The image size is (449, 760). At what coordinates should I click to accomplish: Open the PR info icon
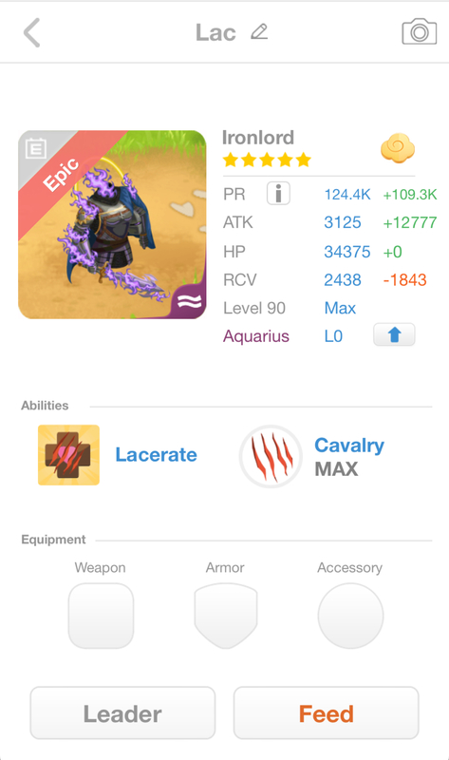coord(278,194)
